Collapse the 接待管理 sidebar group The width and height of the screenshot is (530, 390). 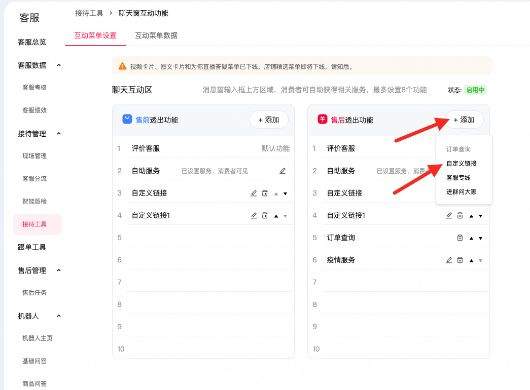coord(59,134)
